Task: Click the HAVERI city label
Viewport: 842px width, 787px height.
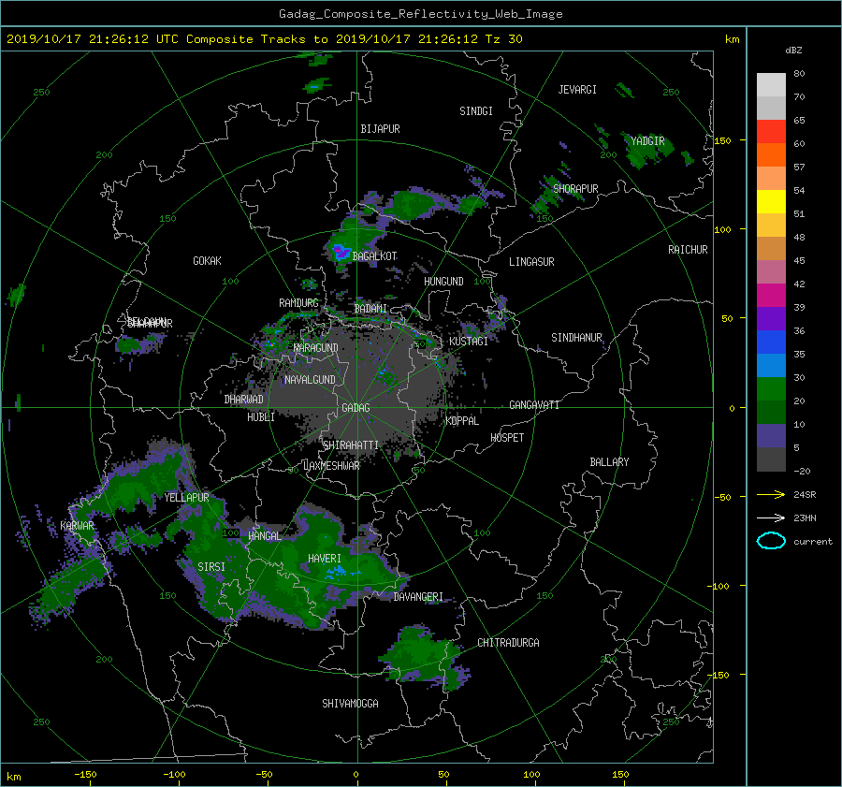Action: pos(325,559)
